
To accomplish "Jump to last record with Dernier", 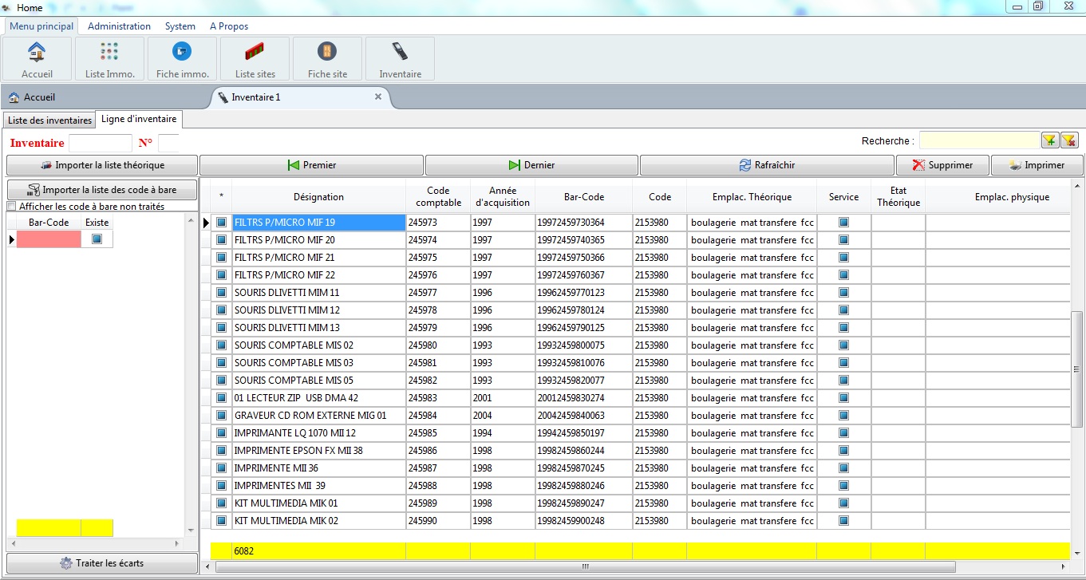I will [531, 165].
